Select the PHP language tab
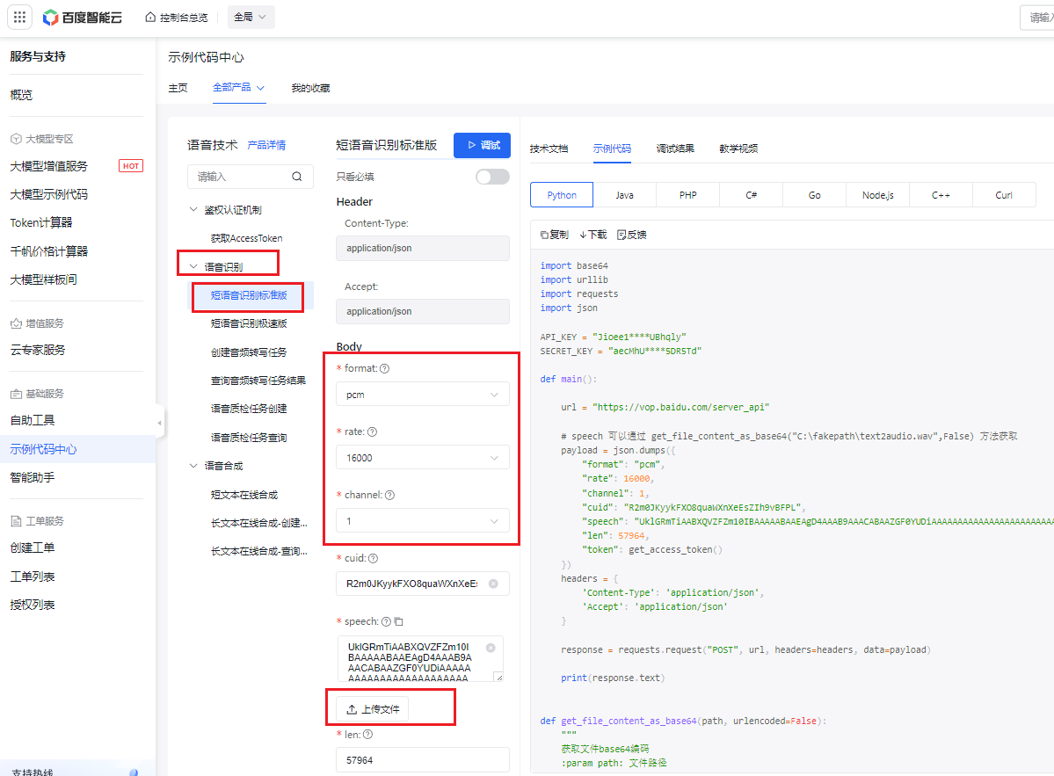This screenshot has width=1054, height=776. (687, 195)
